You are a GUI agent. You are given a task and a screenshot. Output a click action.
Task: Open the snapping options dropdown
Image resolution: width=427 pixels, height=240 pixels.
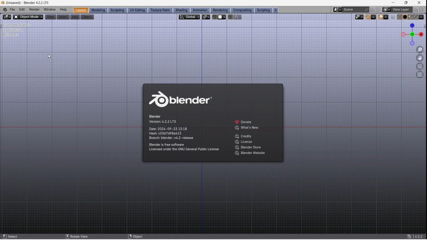pos(222,17)
